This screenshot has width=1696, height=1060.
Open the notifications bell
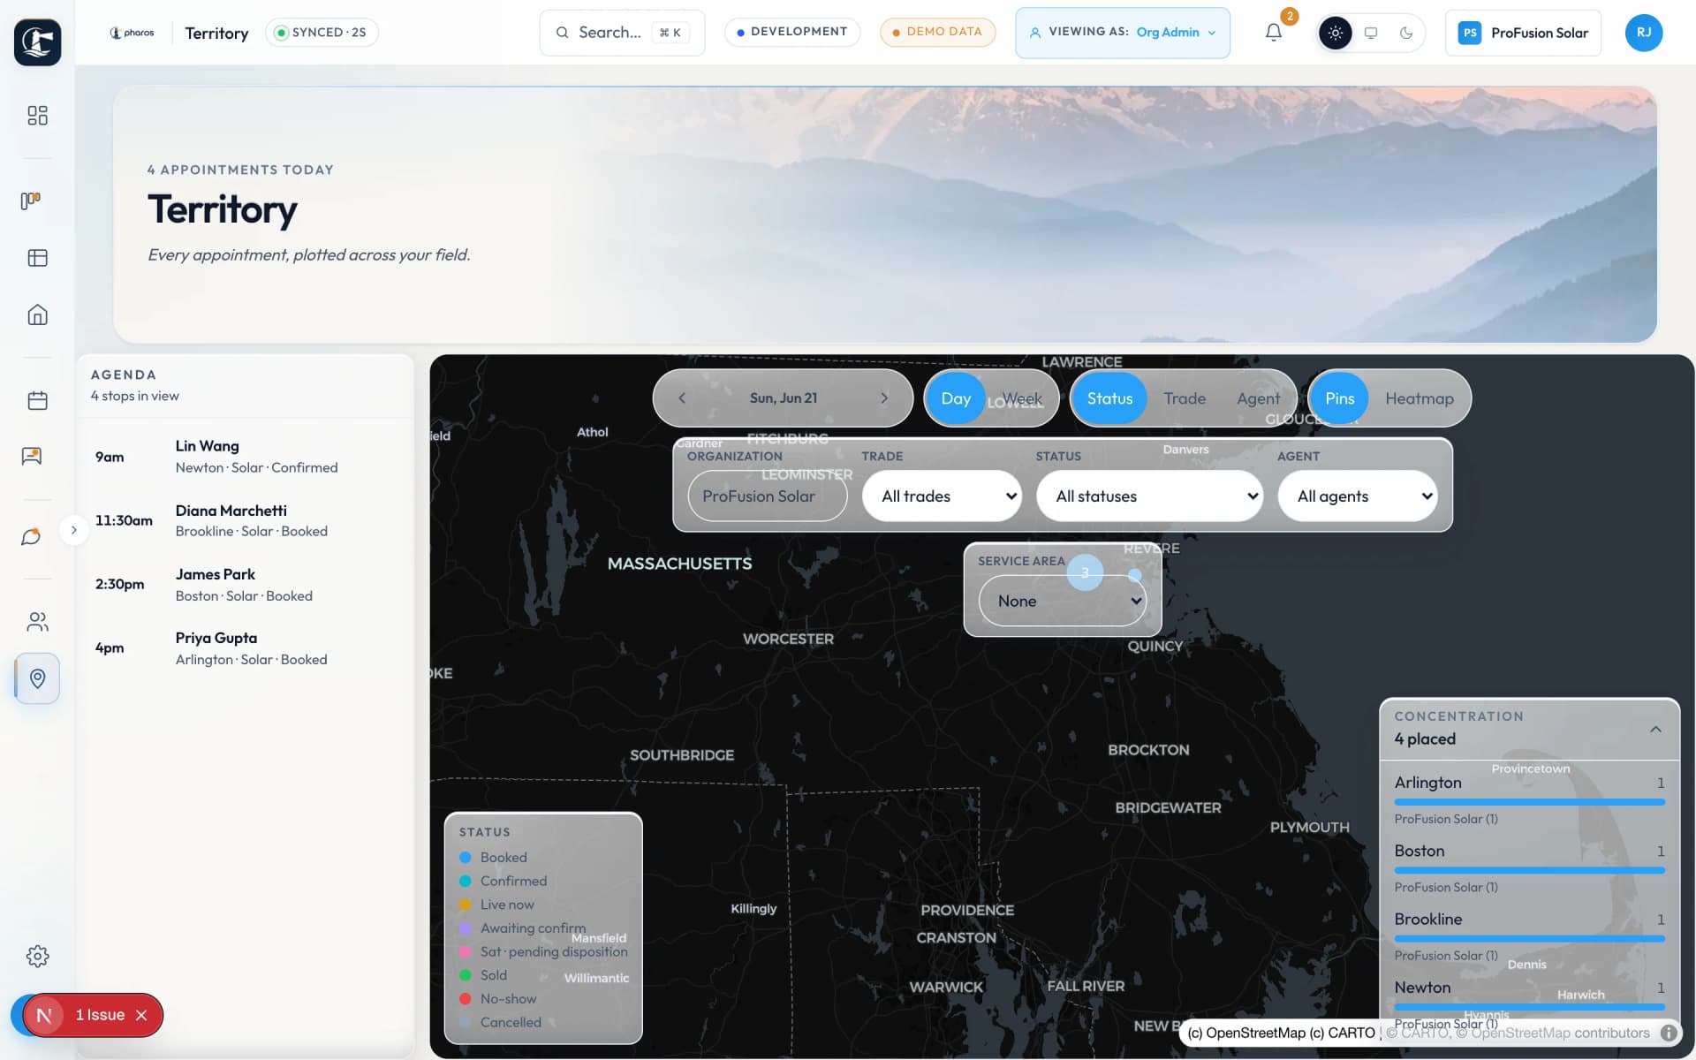coord(1274,33)
